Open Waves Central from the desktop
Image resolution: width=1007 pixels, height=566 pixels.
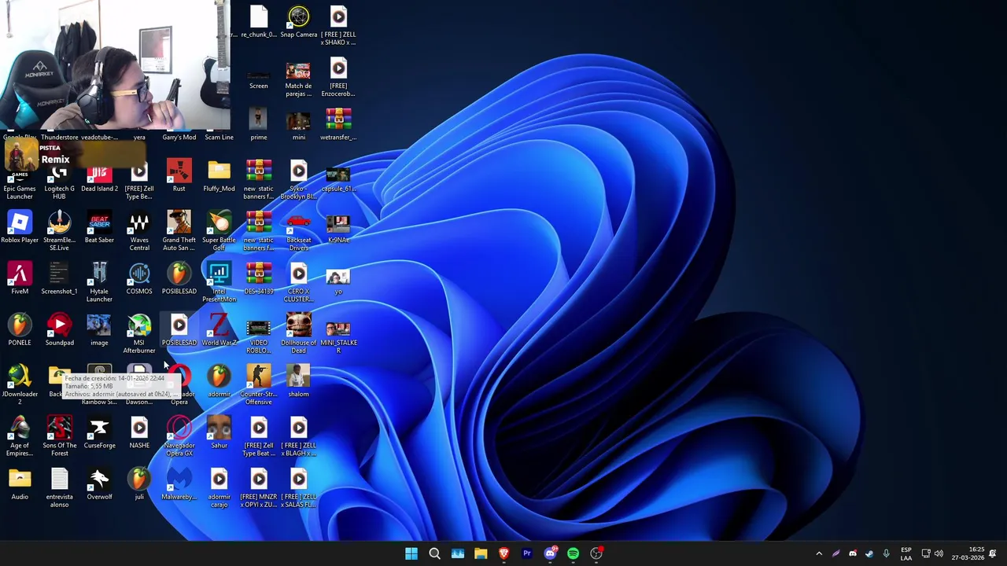point(139,232)
